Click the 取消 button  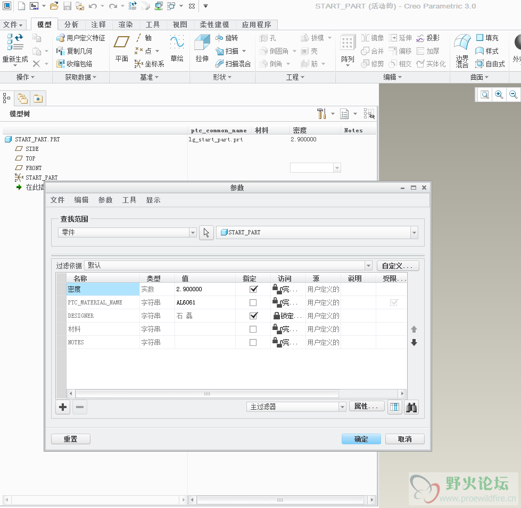(x=404, y=439)
